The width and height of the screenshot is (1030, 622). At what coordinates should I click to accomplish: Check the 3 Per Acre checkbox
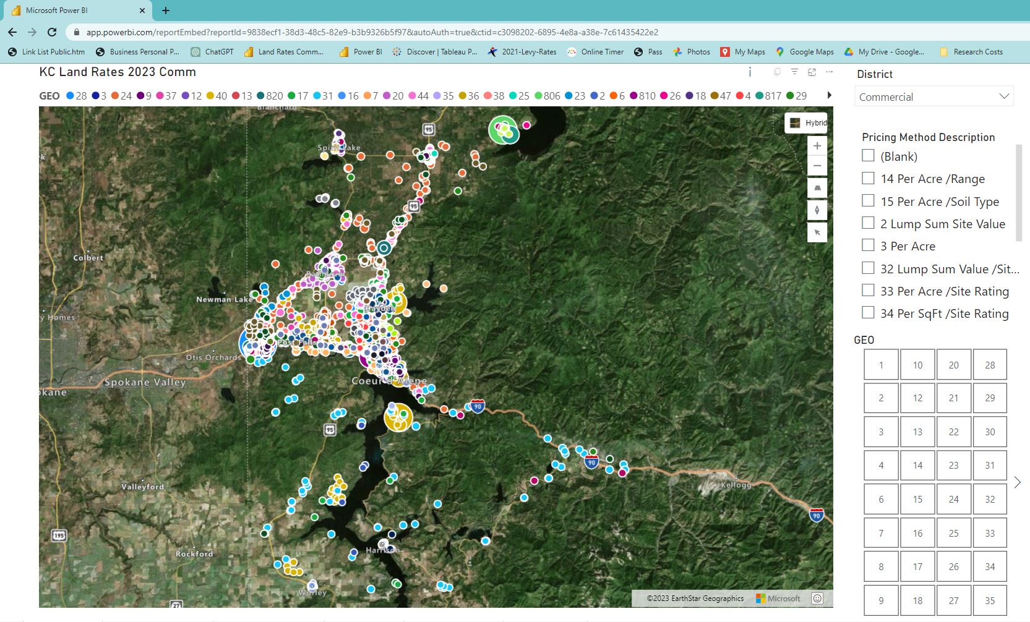[x=868, y=245]
